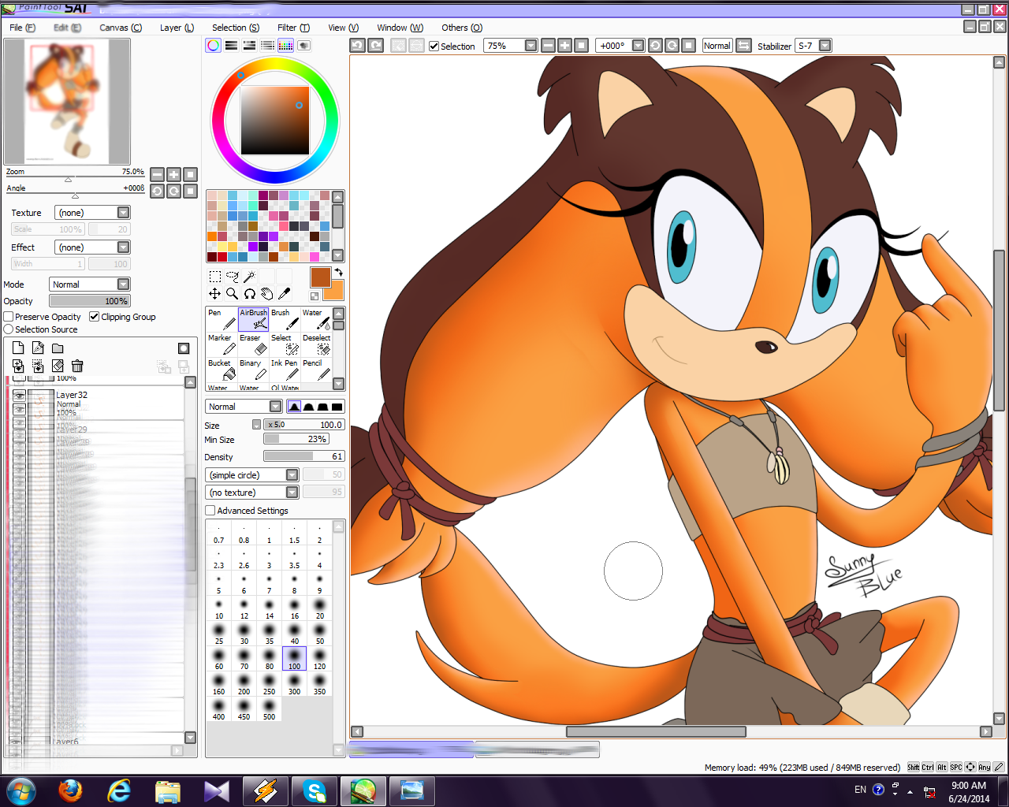Viewport: 1009px width, 807px height.
Task: Select the AirBrush tool
Action: point(253,319)
